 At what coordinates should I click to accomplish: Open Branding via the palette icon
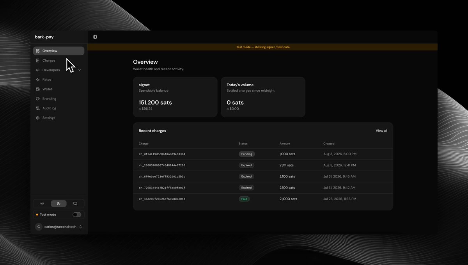(x=38, y=99)
